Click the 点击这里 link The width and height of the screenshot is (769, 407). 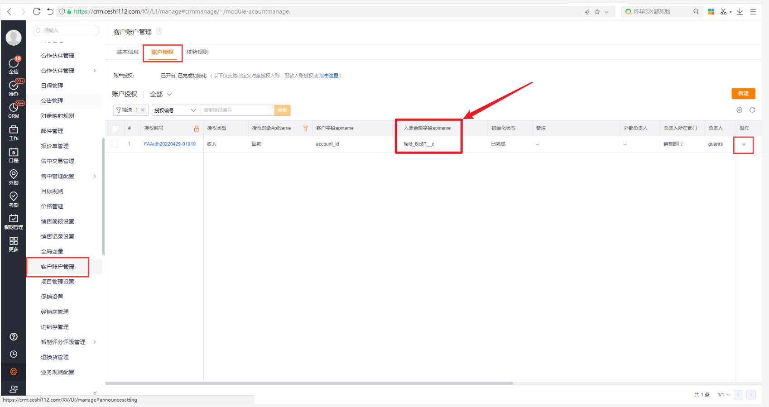[x=329, y=76]
